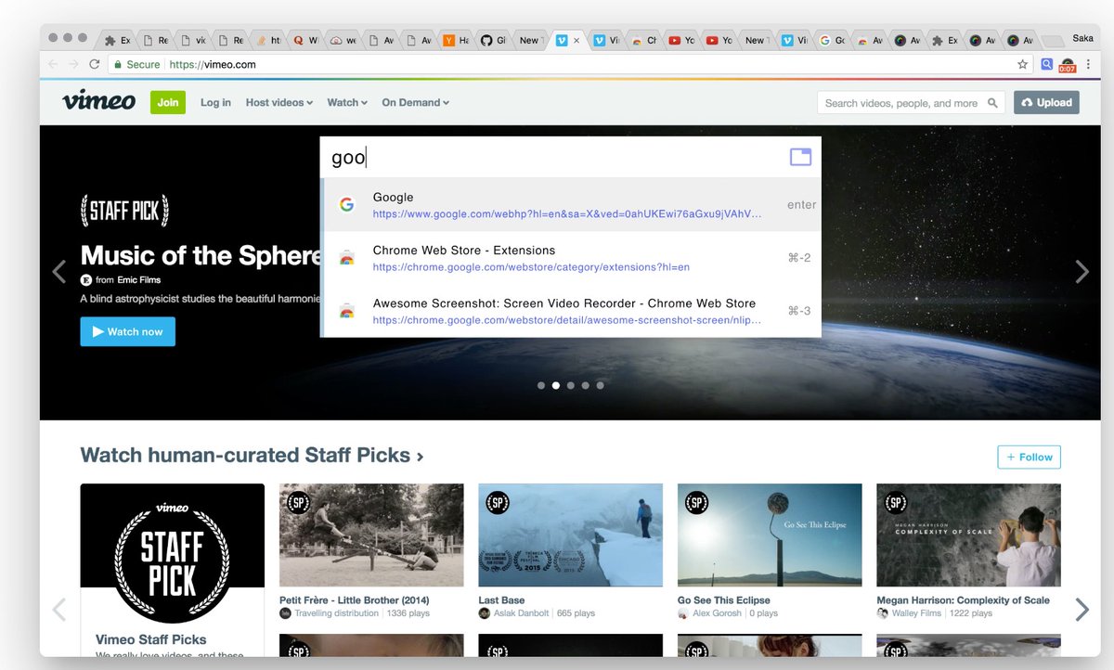Click Petit Frère - Little Brother title
Viewport: 1114px width, 670px height.
[x=355, y=600]
